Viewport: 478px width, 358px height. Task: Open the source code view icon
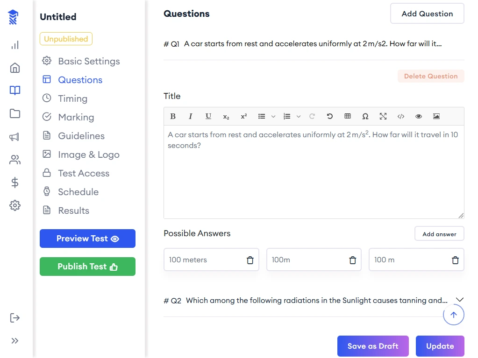(x=401, y=116)
